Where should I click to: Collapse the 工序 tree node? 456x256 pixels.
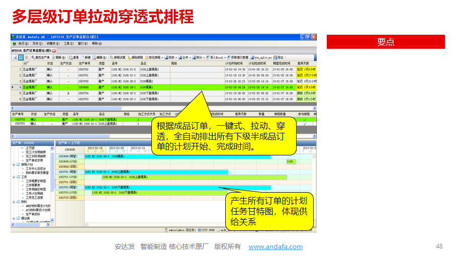coord(14,177)
